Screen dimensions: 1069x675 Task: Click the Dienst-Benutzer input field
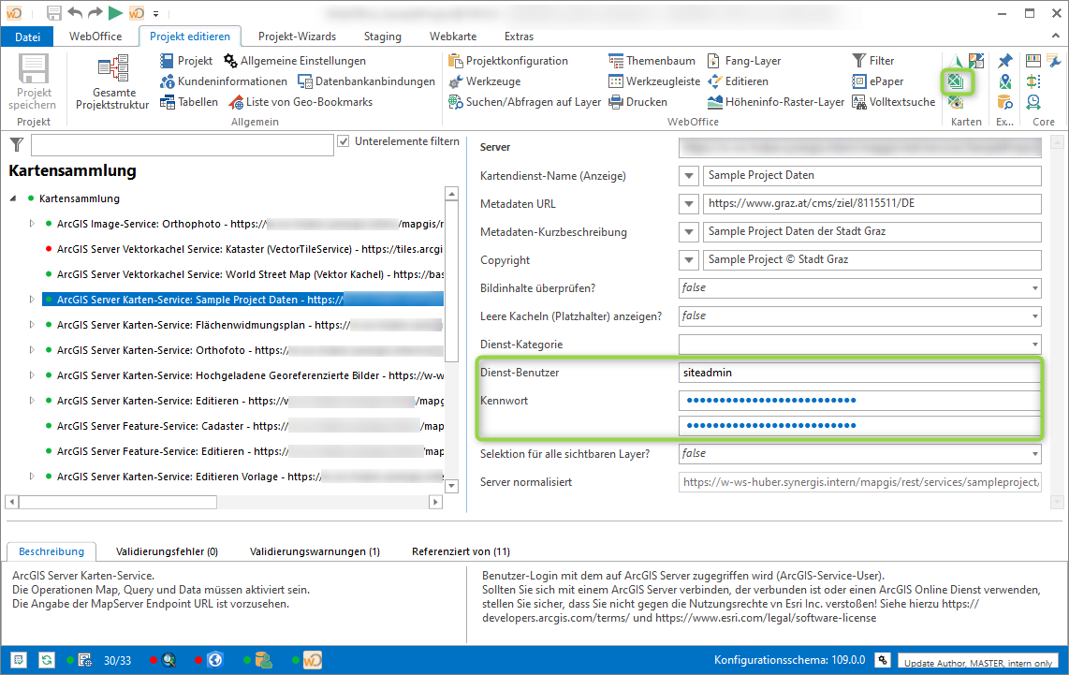(859, 373)
